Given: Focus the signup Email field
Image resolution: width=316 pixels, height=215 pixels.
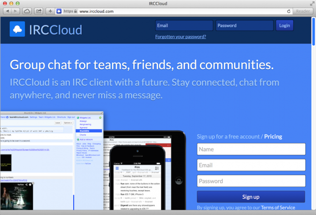Looking at the screenshot, I should 251,165.
